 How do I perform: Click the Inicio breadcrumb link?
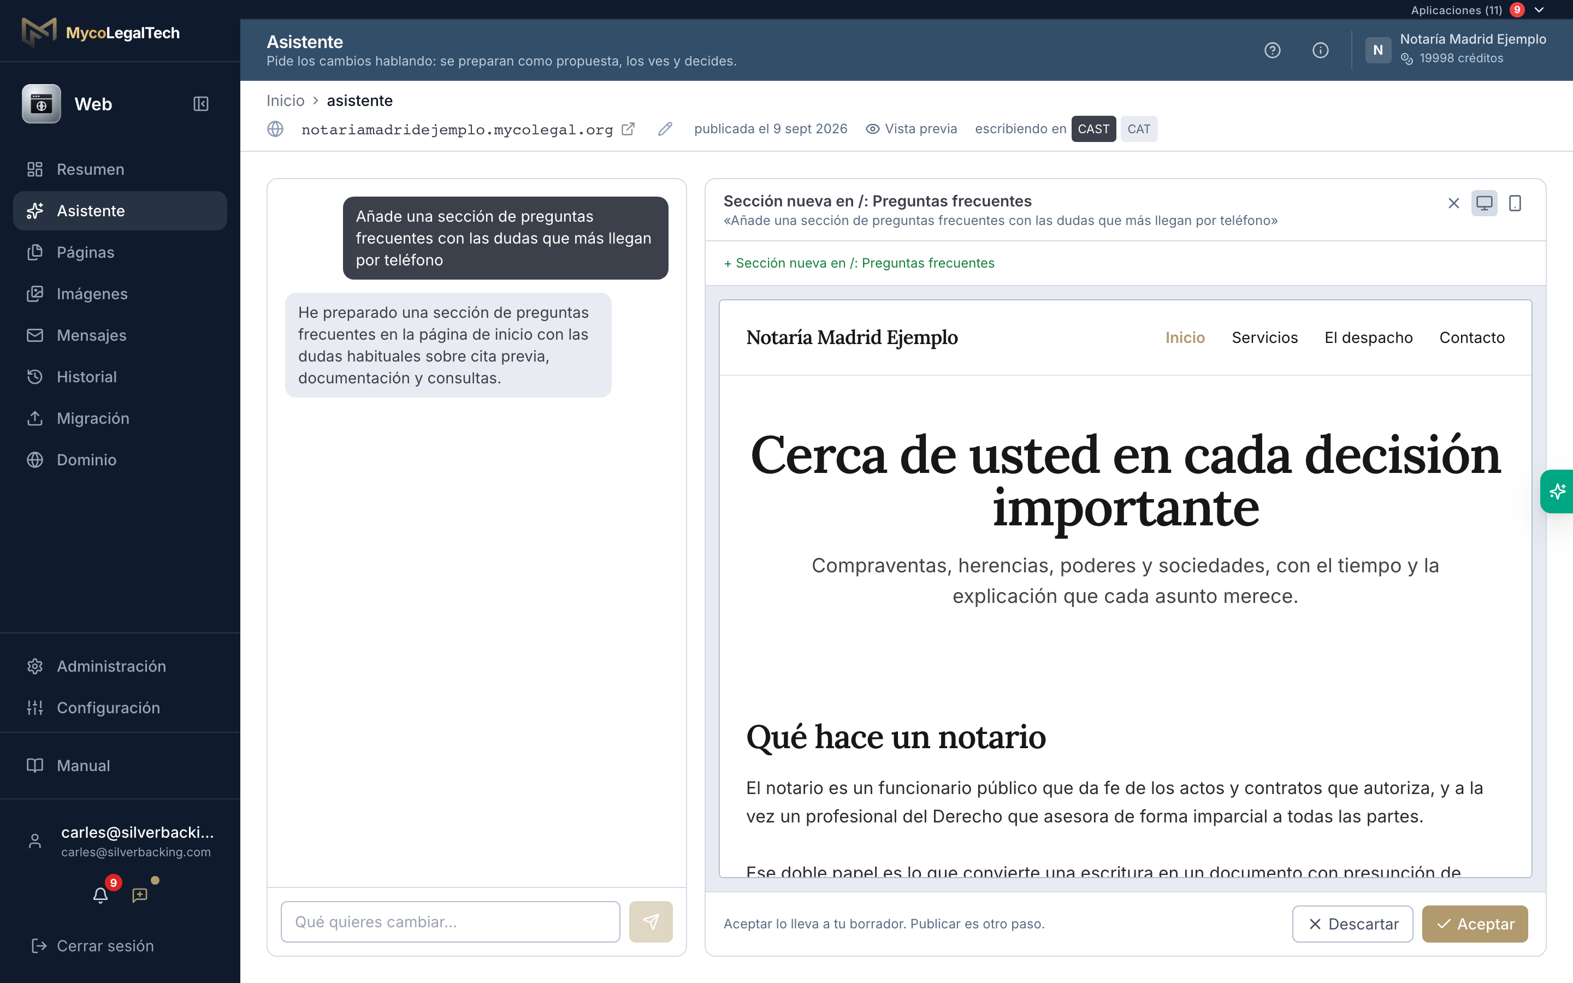(x=285, y=101)
